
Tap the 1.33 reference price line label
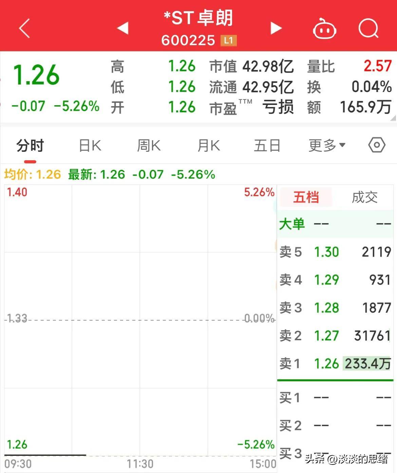[x=17, y=319]
